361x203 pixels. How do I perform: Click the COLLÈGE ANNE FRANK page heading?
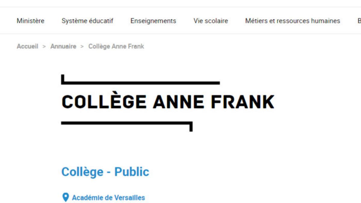(168, 102)
